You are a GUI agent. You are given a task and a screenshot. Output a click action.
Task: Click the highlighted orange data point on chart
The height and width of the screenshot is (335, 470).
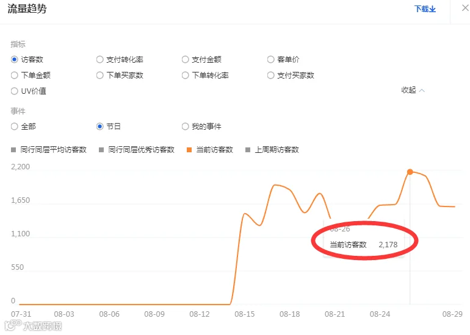click(410, 172)
